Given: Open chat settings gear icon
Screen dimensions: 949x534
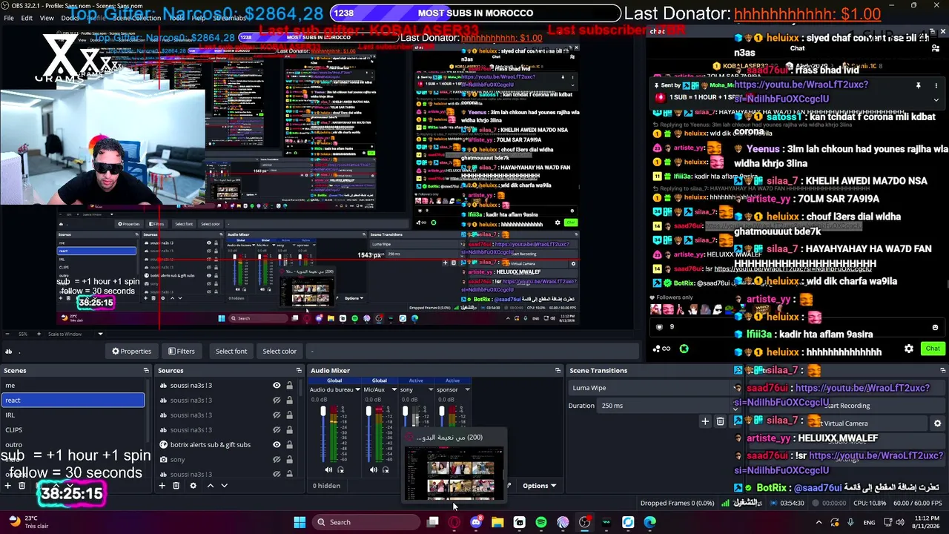Looking at the screenshot, I should [909, 349].
